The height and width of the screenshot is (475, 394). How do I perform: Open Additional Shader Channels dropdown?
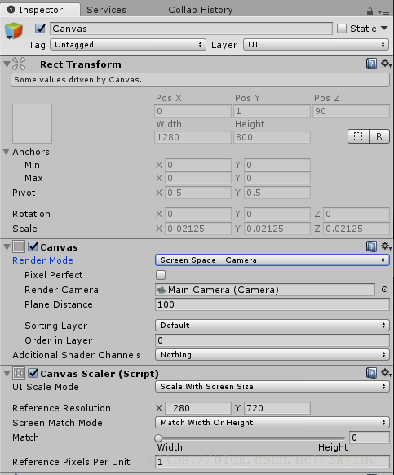pos(272,355)
